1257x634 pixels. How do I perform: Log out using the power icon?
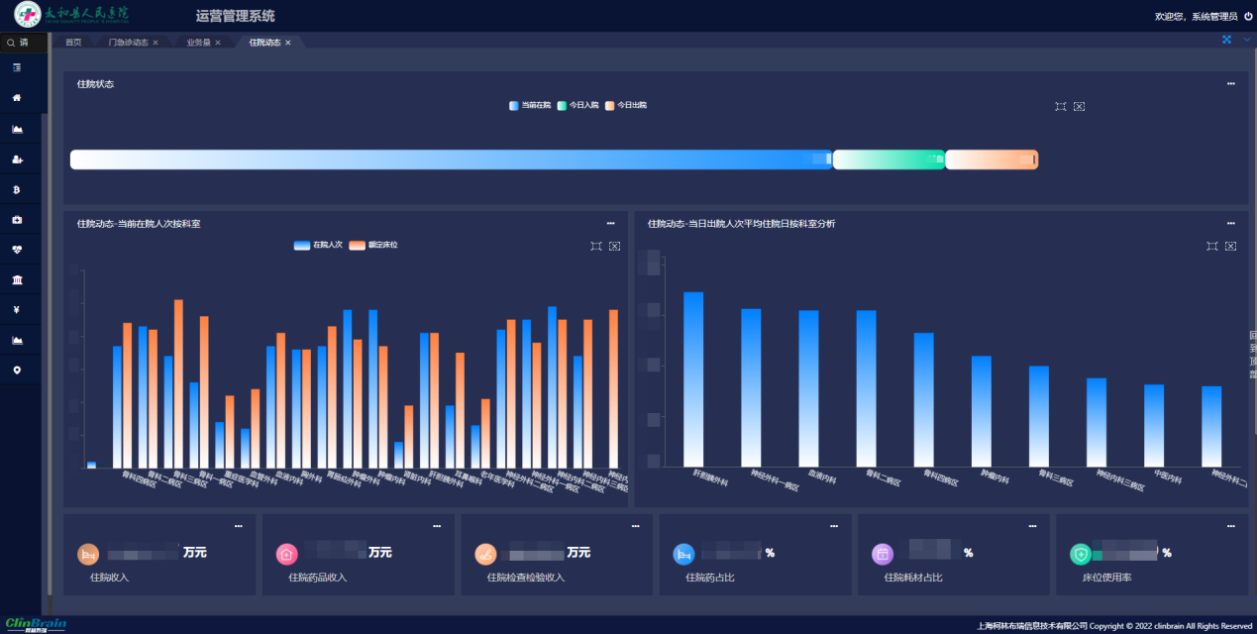click(1247, 16)
